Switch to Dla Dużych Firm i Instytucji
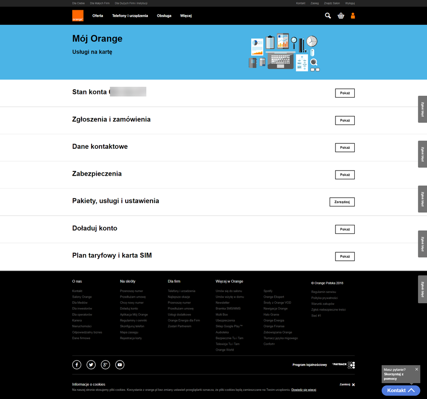This screenshot has width=427, height=399. pyautogui.click(x=131, y=3)
